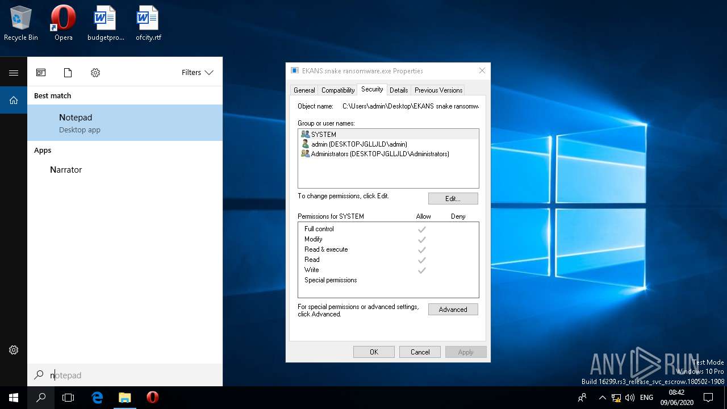Select admin (DESKTOP-JGLLJLD\admin) user entry
The height and width of the screenshot is (409, 727).
[388, 144]
